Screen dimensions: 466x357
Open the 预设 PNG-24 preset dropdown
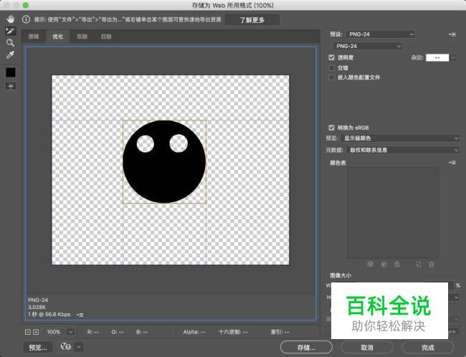click(x=380, y=34)
